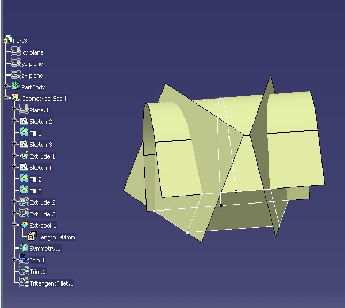Click the Sketch.1 icon
The width and height of the screenshot is (345, 308).
(x=24, y=167)
